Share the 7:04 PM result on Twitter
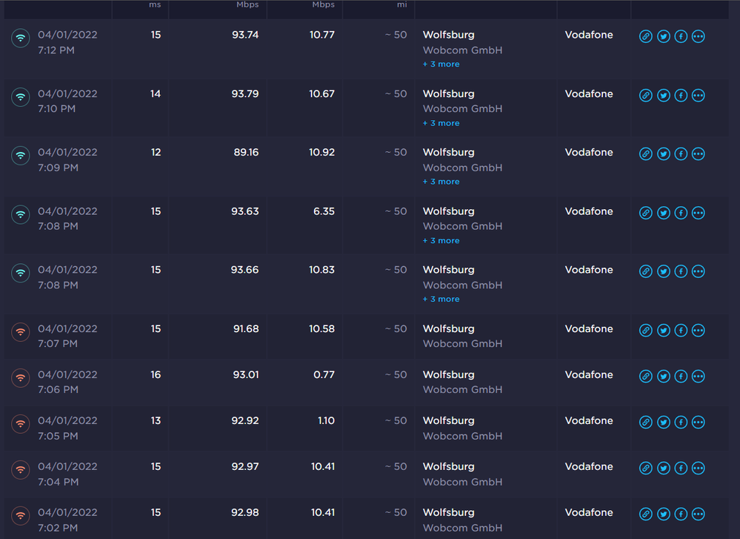 (x=663, y=468)
